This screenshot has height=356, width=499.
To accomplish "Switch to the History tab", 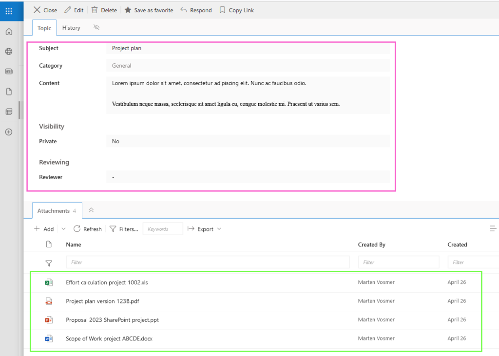I will click(x=71, y=28).
